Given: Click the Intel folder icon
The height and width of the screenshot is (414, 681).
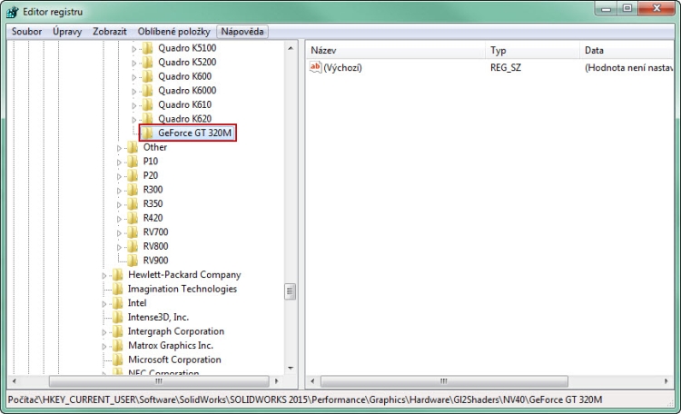Looking at the screenshot, I should click(117, 303).
